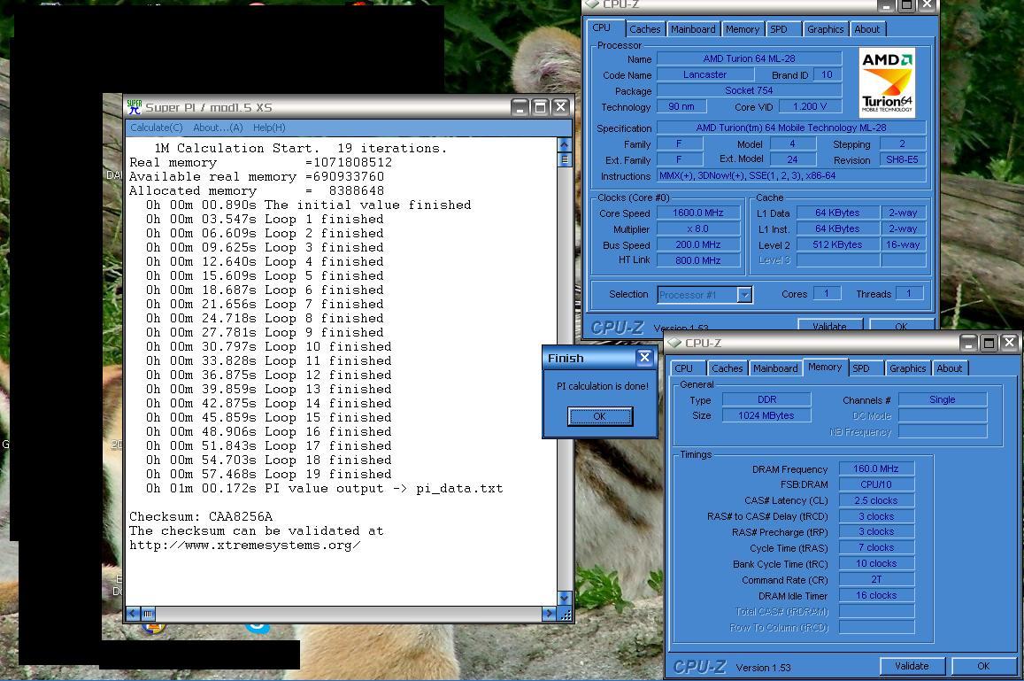
Task: Click the Command Rate 2T value
Action: [876, 580]
